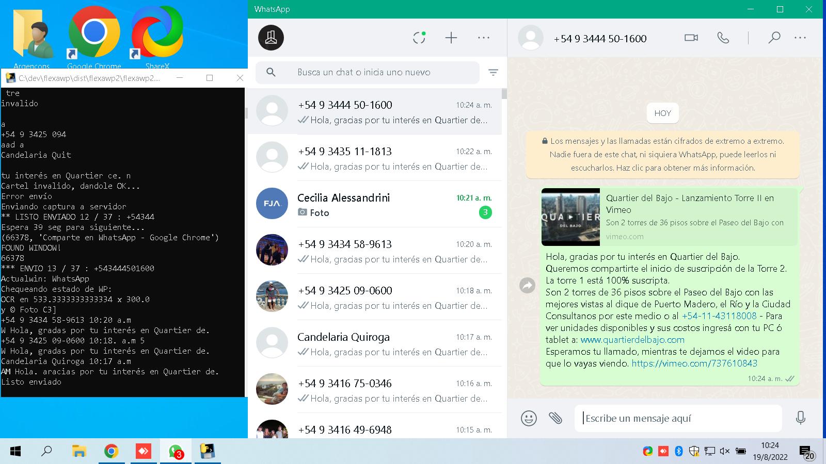Switch to flexawp2 console taskbar icon
Viewport: 826px width, 464px height.
coord(207,452)
